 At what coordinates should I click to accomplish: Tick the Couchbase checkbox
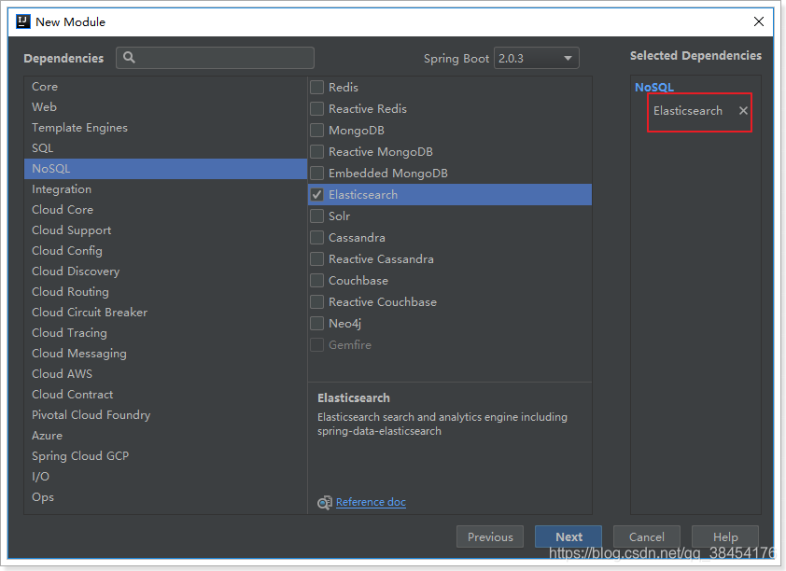click(x=316, y=281)
